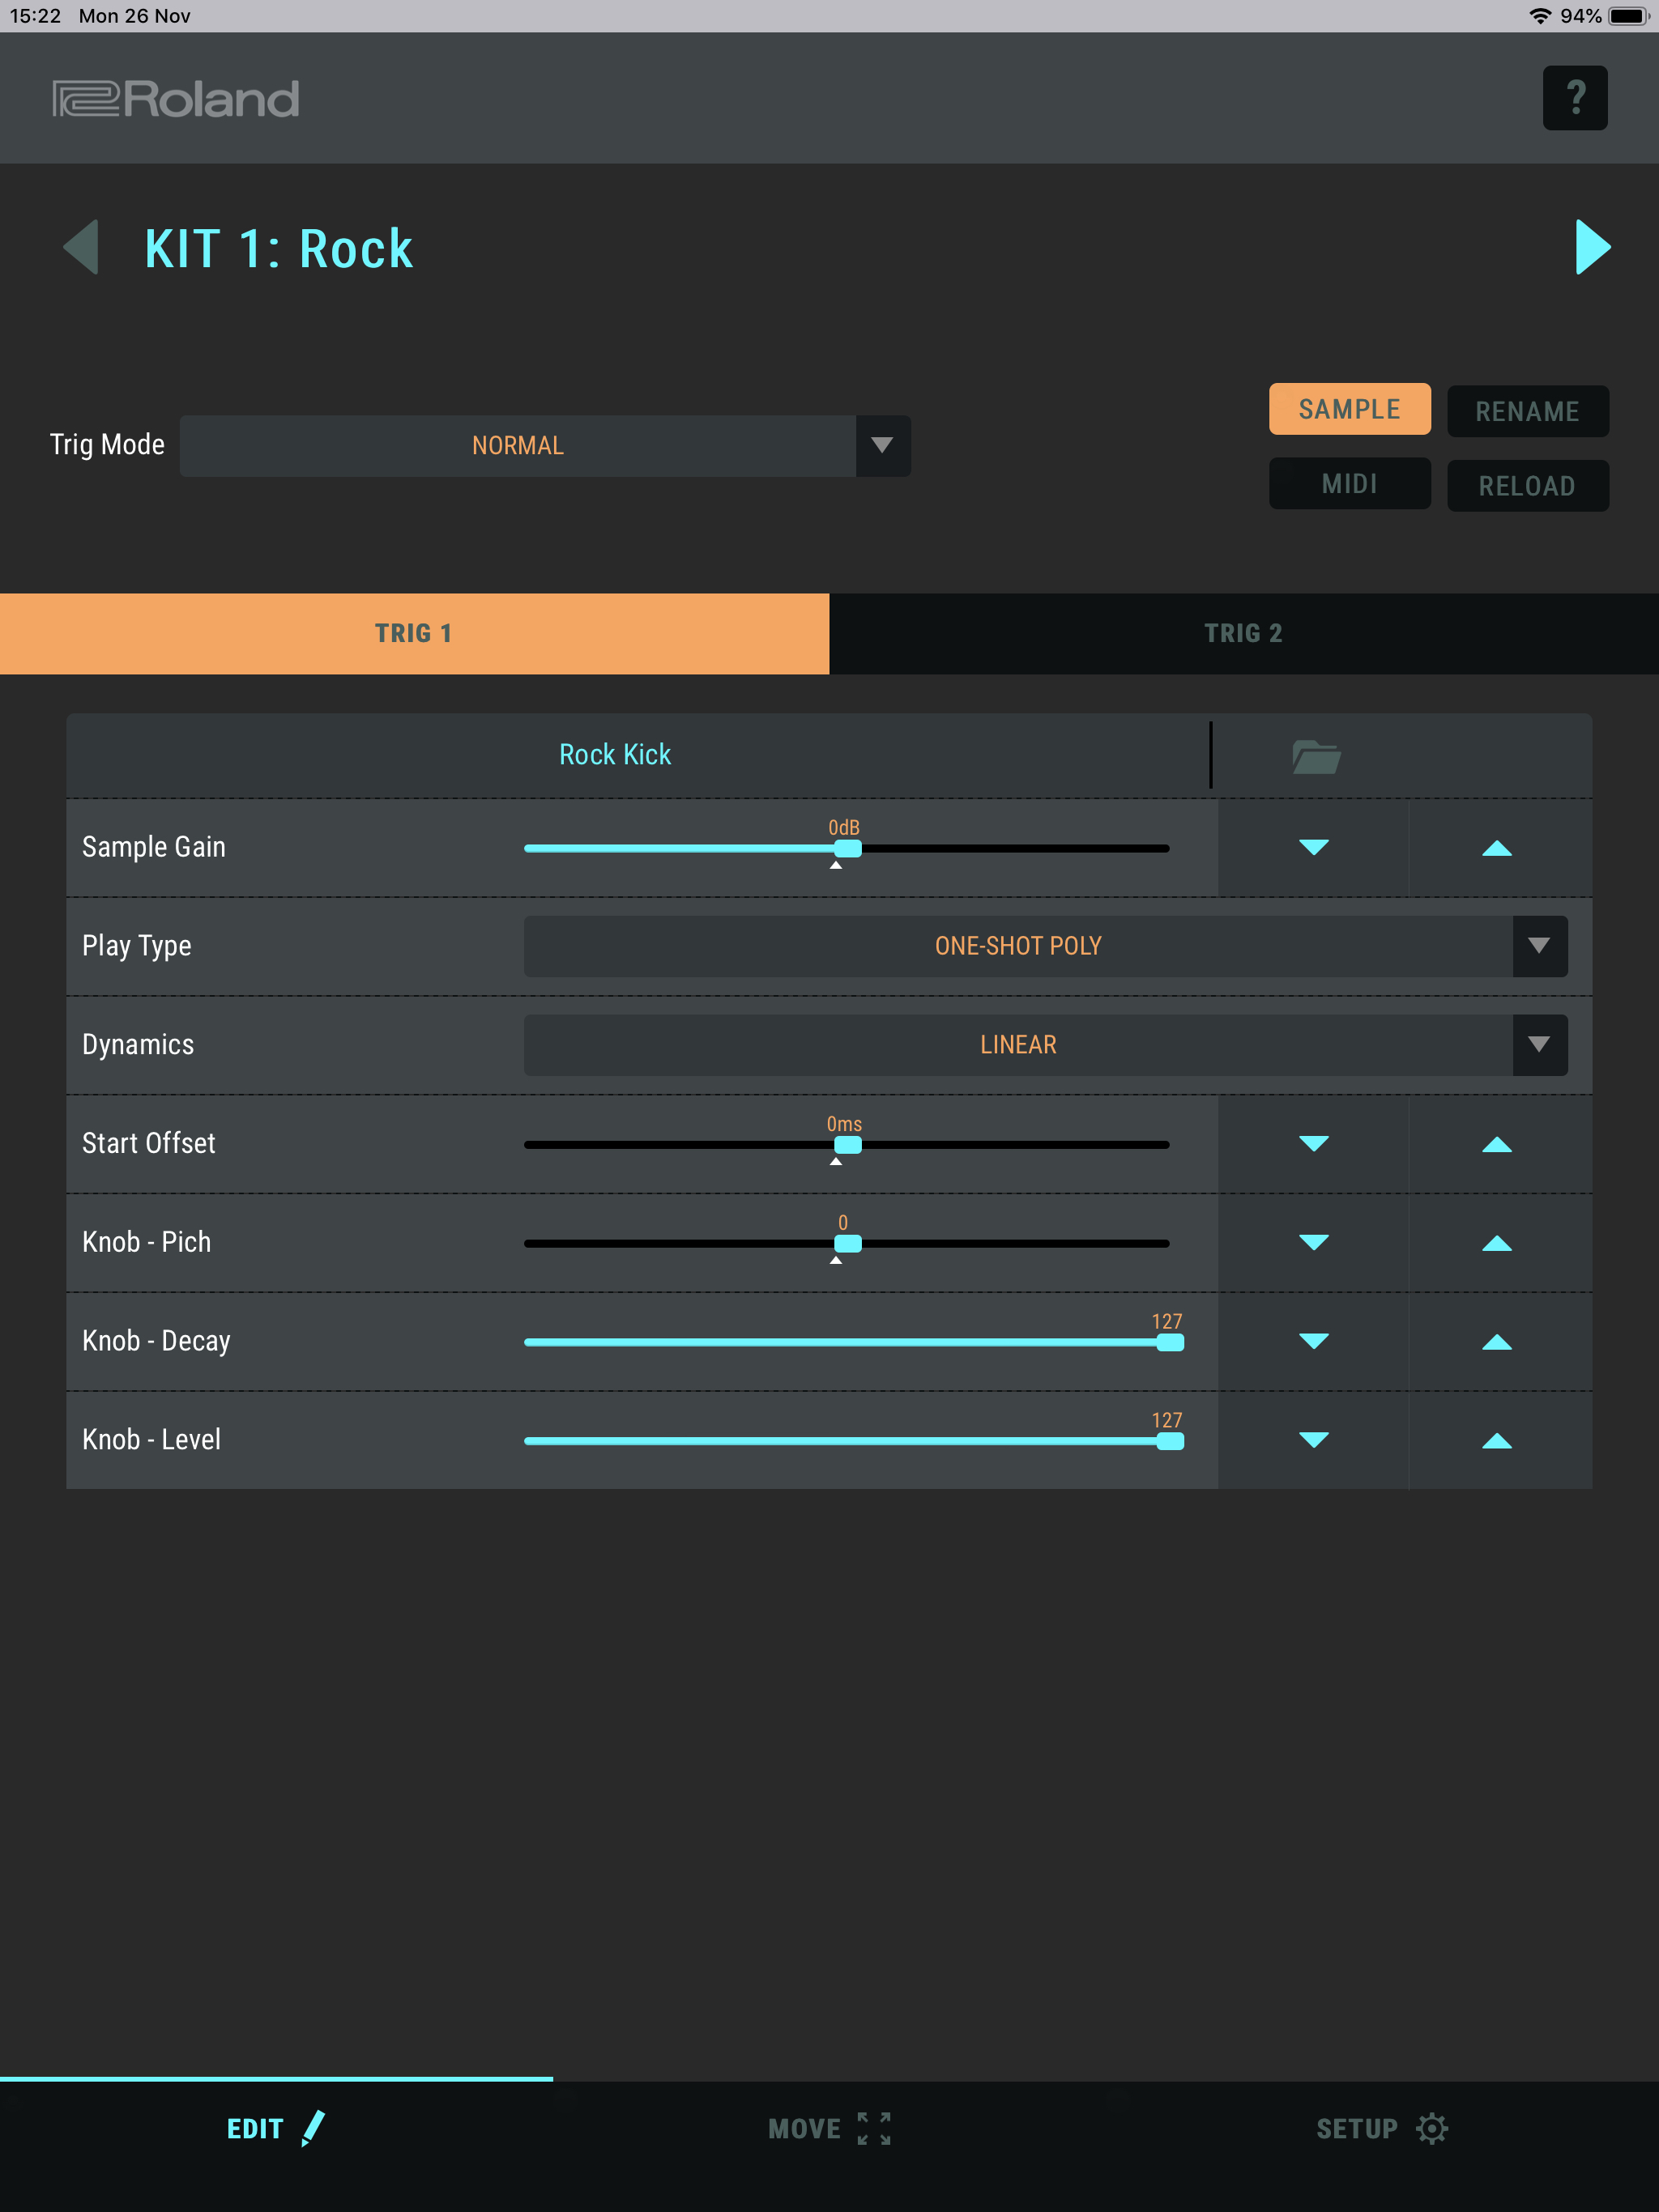Increase Start Offset with up arrow
Viewport: 1659px width, 2212px height.
click(1496, 1144)
